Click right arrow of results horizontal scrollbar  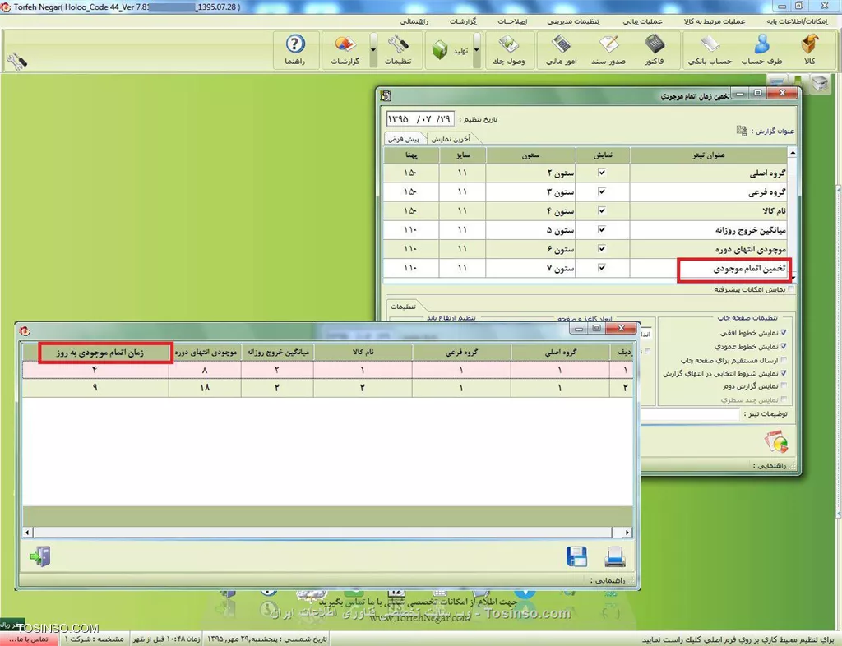click(627, 533)
